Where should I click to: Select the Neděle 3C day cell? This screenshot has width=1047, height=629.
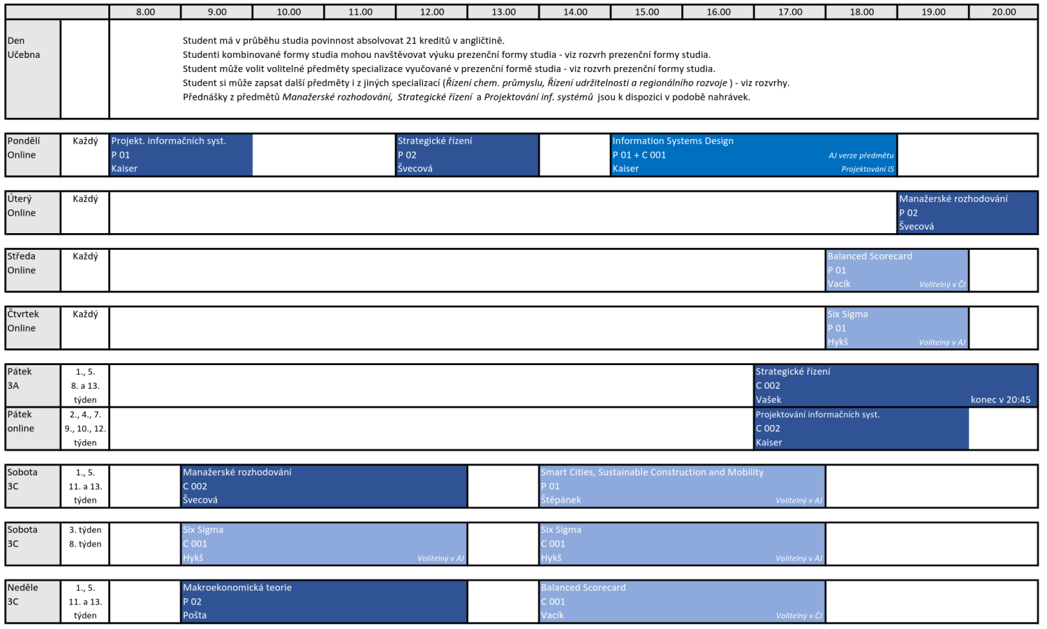33,602
